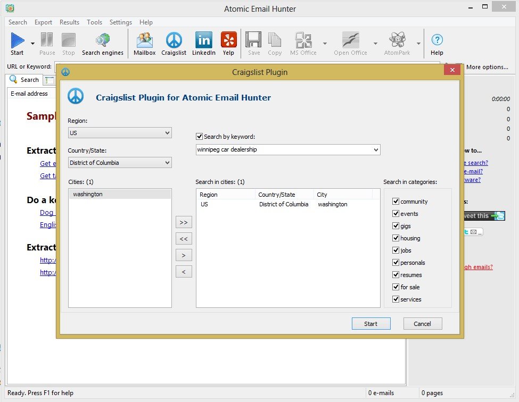Screen dimensions: 519x402
Task: Uncheck the for sale category
Action: (396, 287)
